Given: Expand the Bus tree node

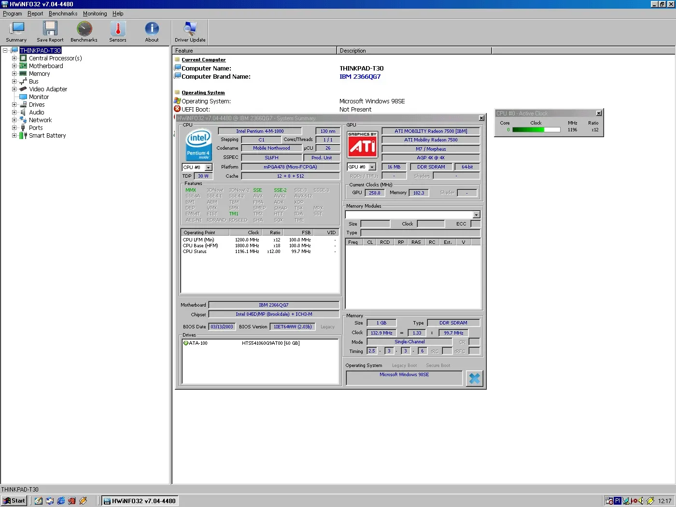Looking at the screenshot, I should tap(14, 81).
